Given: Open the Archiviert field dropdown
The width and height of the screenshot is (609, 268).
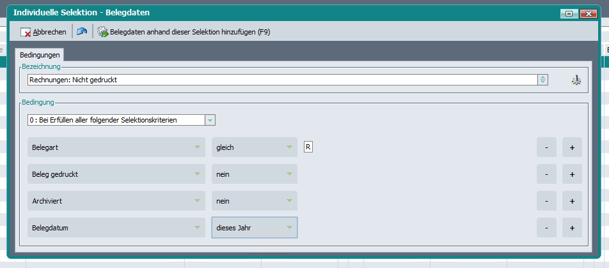Looking at the screenshot, I should click(x=197, y=201).
